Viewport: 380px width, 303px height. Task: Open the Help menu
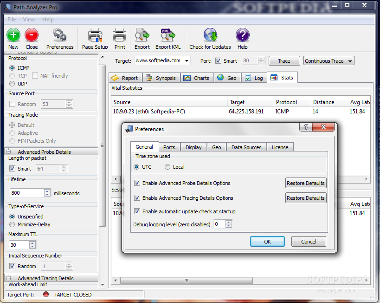coord(48,20)
